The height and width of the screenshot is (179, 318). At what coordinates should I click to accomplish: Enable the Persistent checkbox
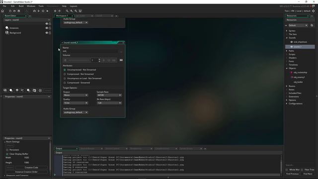(7, 150)
